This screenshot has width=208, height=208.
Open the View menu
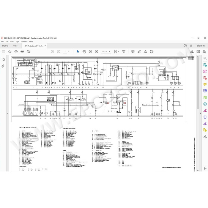coord(12,42)
